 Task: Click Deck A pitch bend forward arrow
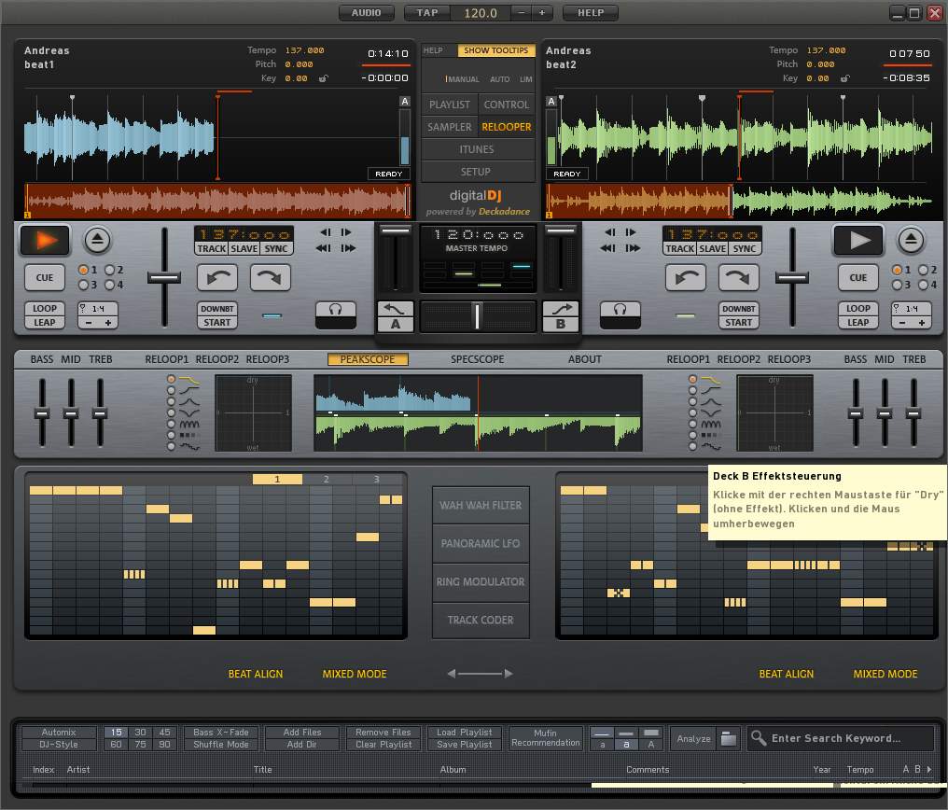pos(271,277)
